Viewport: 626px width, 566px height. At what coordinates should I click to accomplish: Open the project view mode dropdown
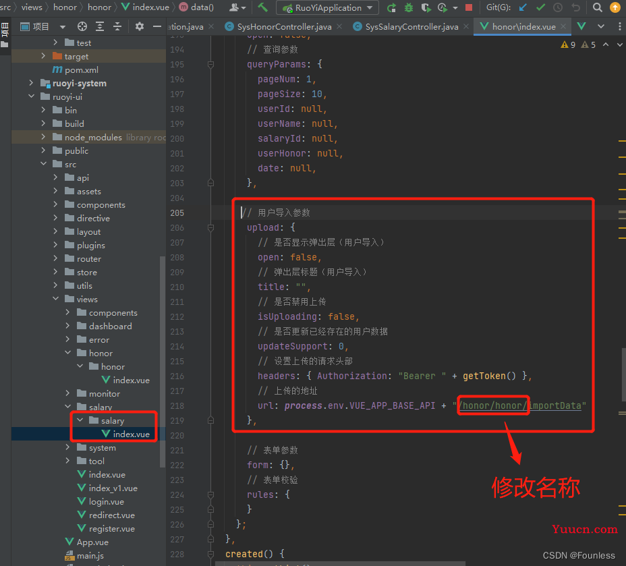[62, 27]
